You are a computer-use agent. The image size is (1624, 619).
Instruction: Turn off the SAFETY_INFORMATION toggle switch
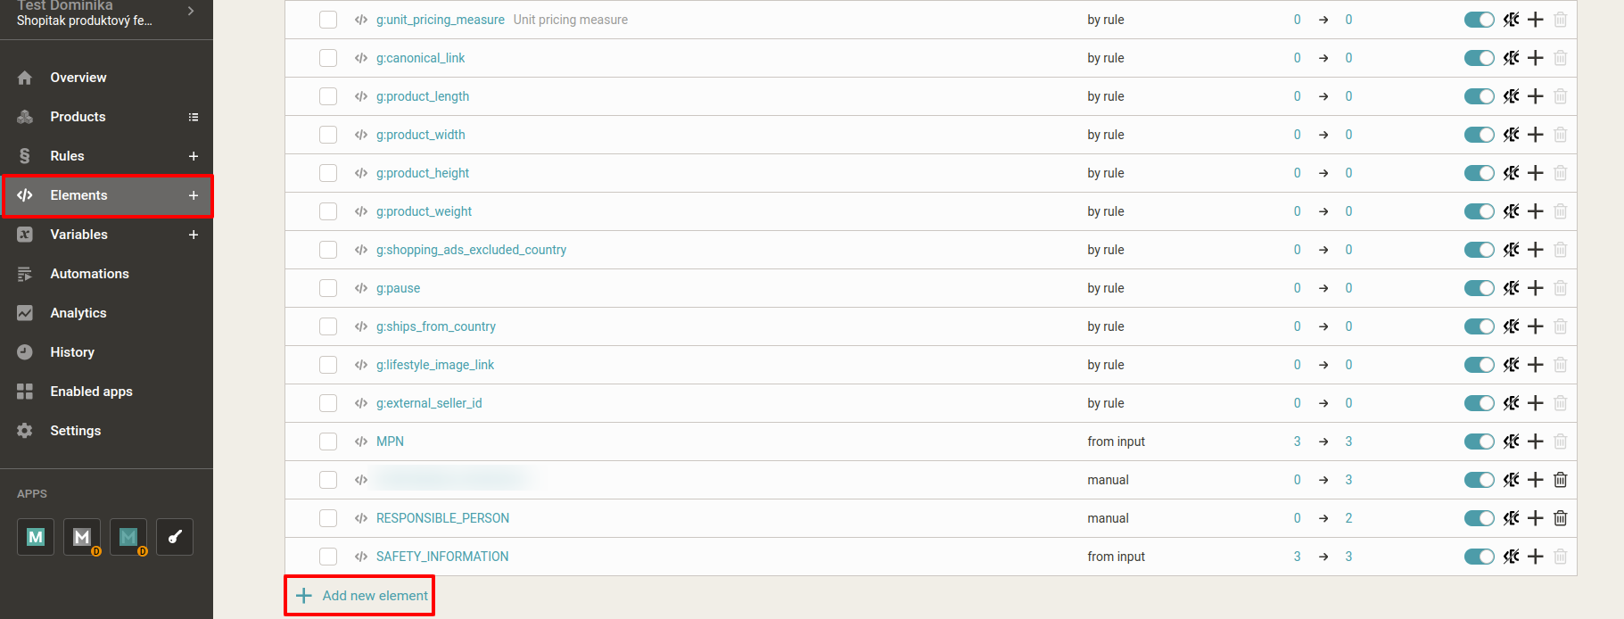pyautogui.click(x=1479, y=557)
